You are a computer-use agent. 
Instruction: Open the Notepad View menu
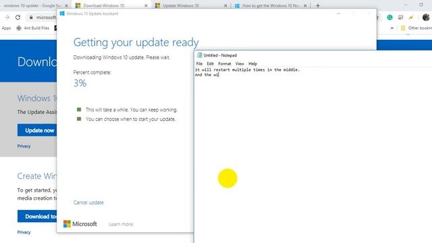click(x=240, y=63)
